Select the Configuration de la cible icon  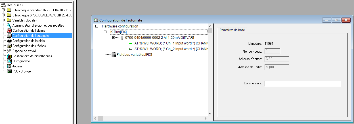coord(9,41)
